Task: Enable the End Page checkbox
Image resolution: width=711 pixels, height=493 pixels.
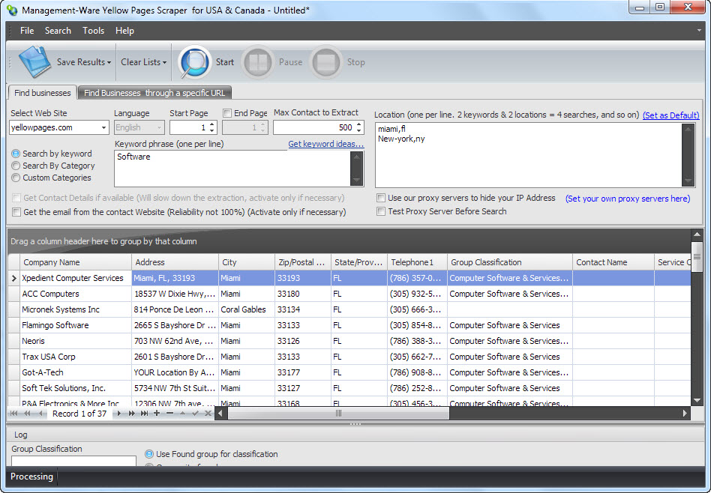Action: 227,113
